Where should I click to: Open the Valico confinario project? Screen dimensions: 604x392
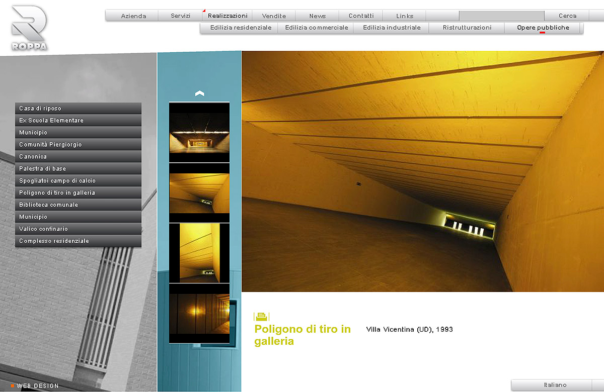[x=78, y=229]
